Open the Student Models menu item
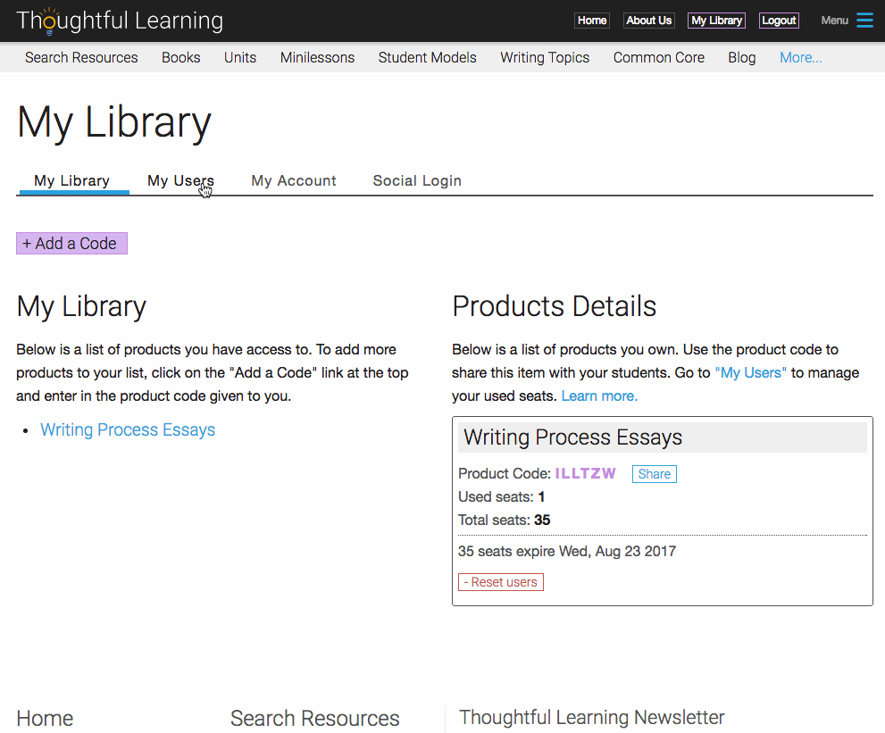885x733 pixels. [x=427, y=57]
